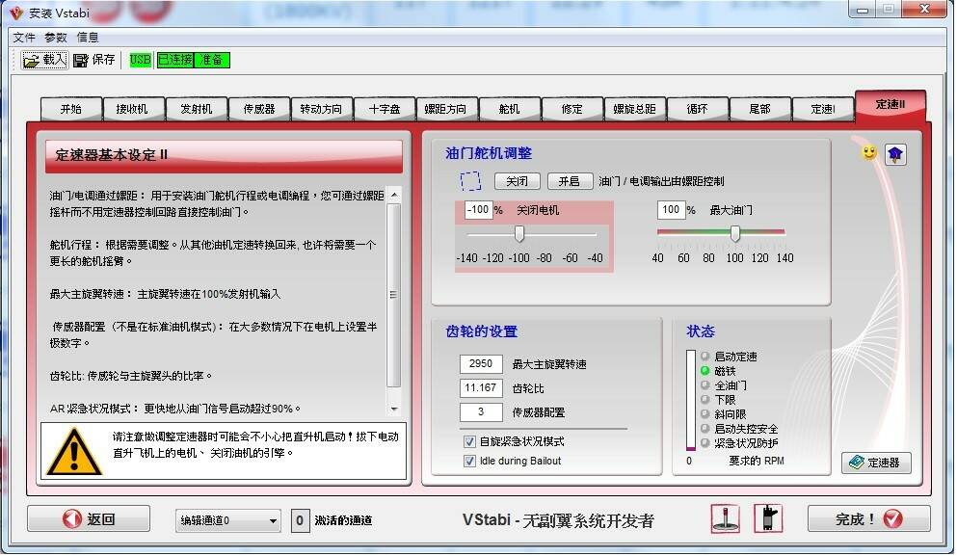Click the green USB status indicator

[x=140, y=60]
